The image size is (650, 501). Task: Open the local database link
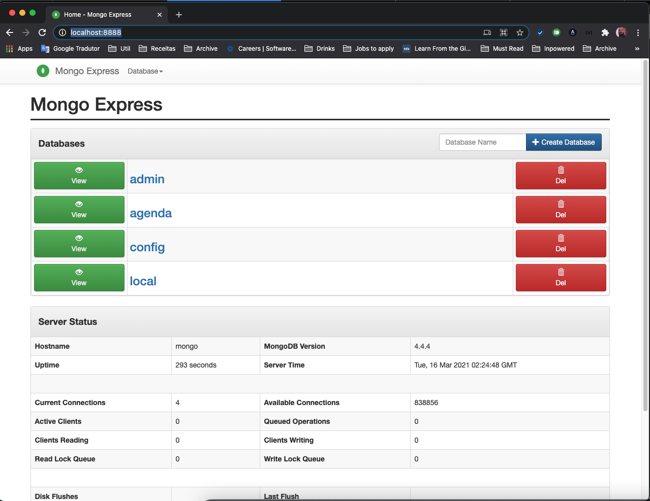click(x=143, y=281)
